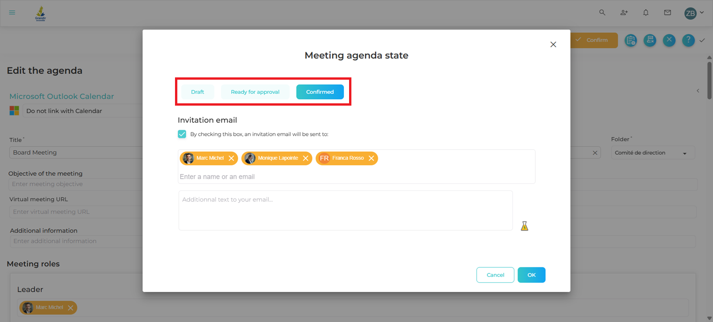Uncheck the invitation email checkbox

tap(182, 134)
